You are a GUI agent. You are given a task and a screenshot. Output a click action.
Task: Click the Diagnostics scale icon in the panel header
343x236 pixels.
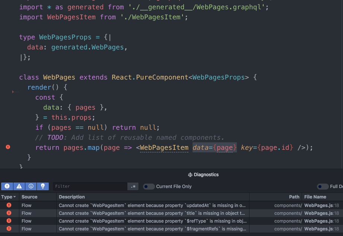pos(190,174)
